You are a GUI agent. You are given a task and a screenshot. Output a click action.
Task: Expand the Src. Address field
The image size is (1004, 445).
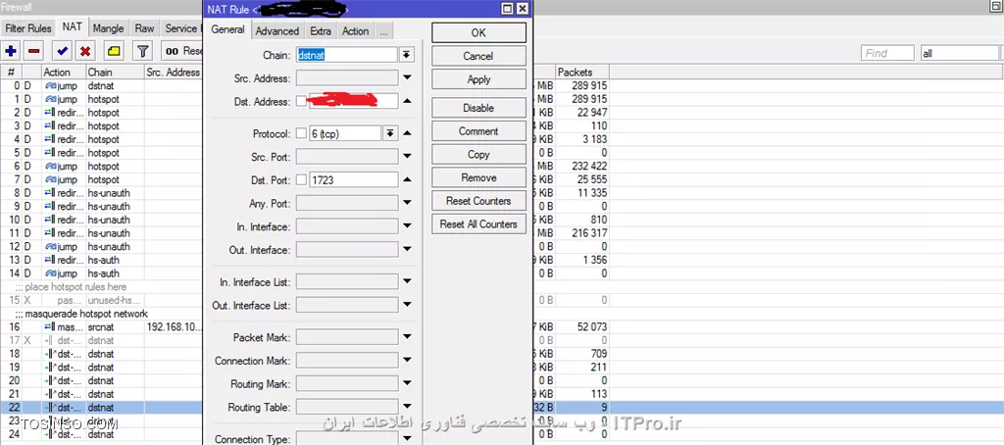[407, 78]
